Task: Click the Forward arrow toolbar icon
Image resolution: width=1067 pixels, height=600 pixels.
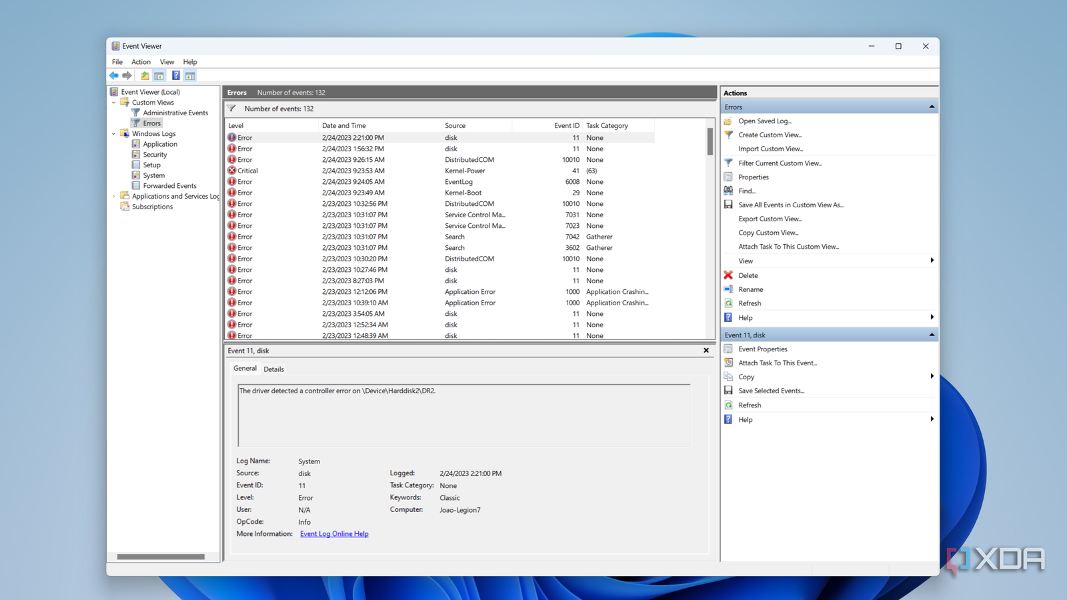Action: tap(127, 76)
